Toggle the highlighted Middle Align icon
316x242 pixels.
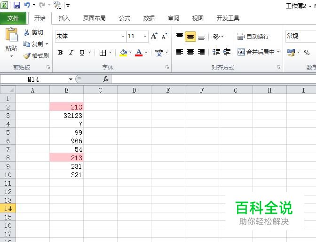pos(190,37)
